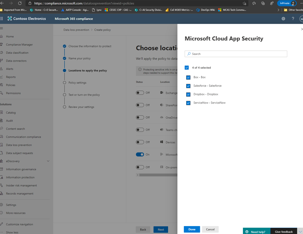Open browser Collections icon
This screenshot has height=234, width=303.
(x=263, y=3)
